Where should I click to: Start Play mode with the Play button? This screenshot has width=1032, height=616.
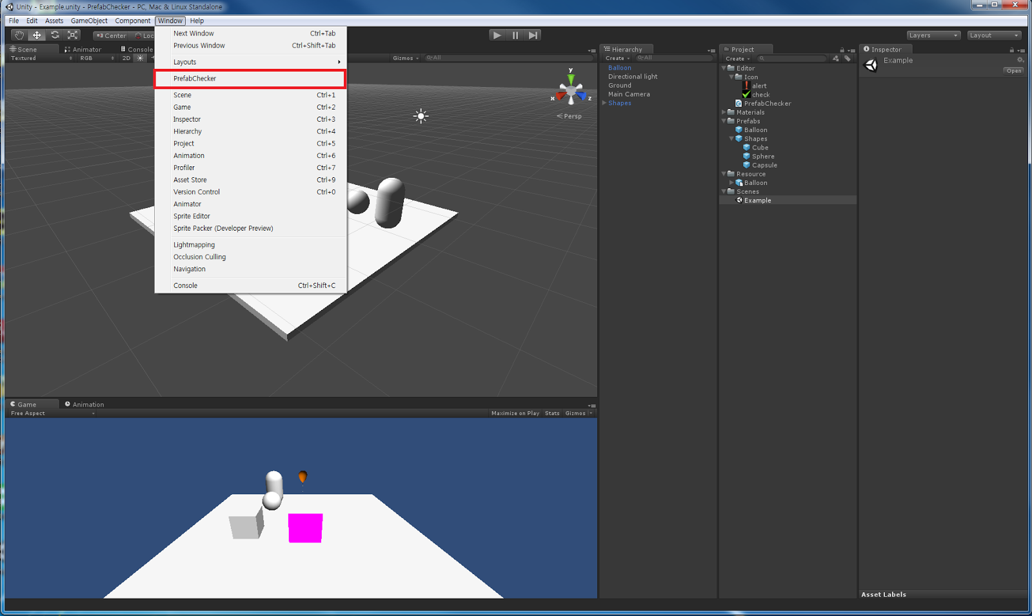click(497, 35)
